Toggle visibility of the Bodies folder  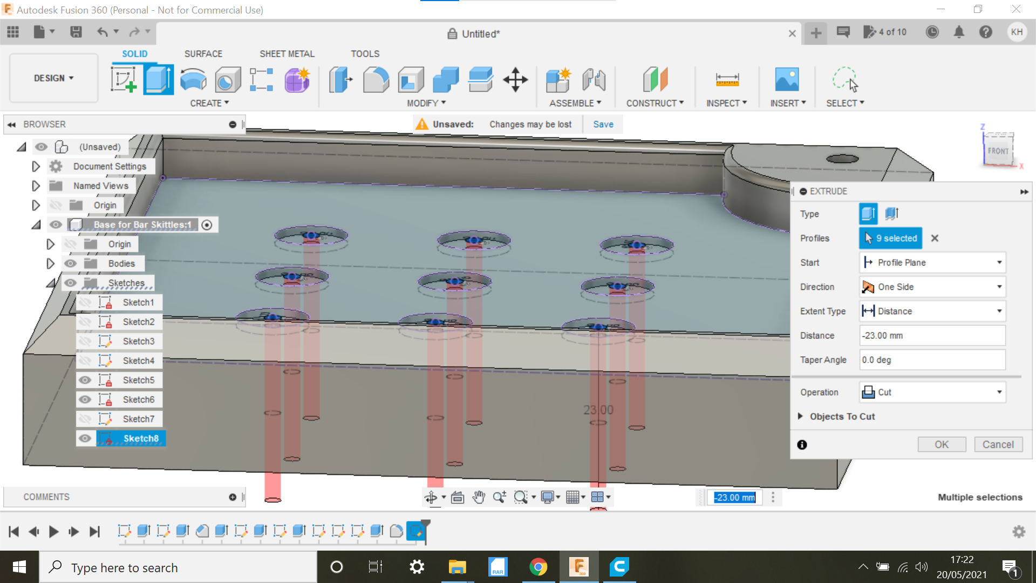70,263
